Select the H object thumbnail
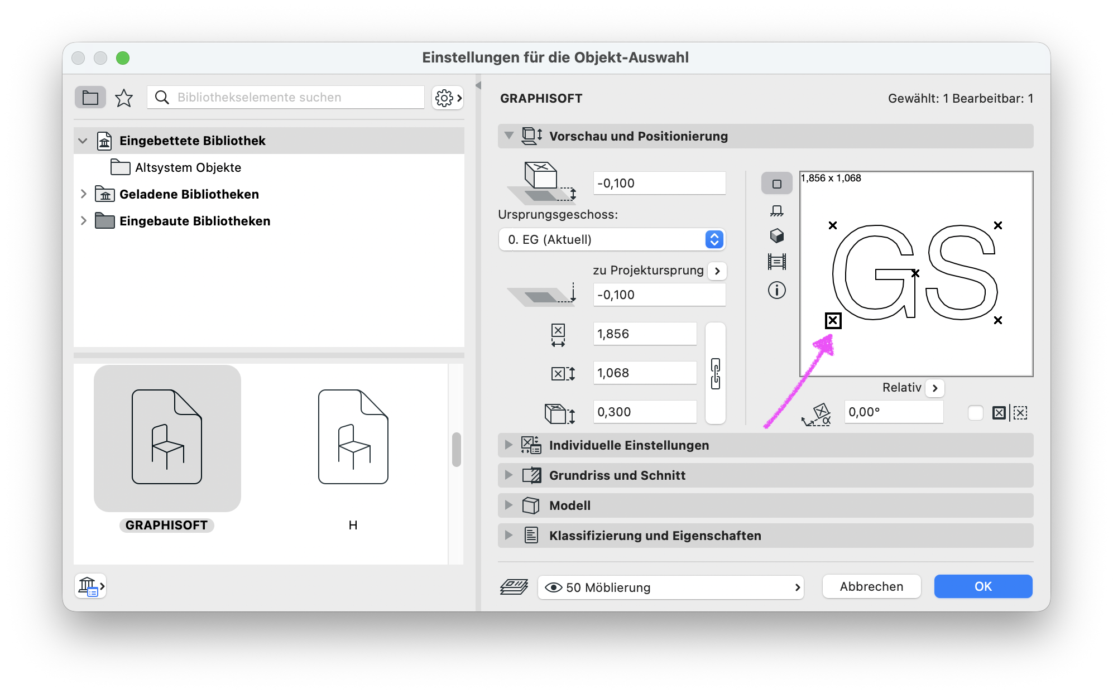Image resolution: width=1113 pixels, height=694 pixels. point(353,438)
